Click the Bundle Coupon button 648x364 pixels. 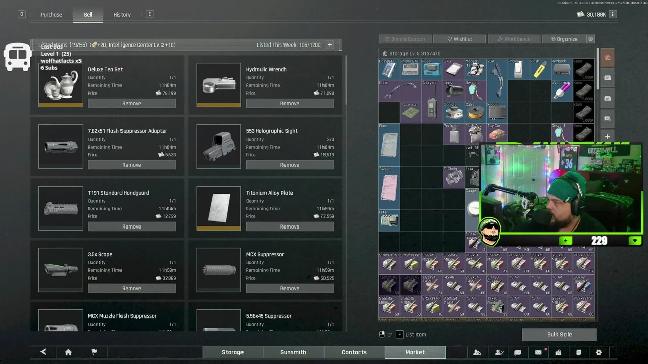[405, 39]
